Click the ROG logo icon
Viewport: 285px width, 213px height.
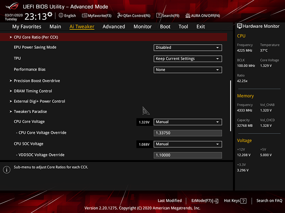click(12, 6)
